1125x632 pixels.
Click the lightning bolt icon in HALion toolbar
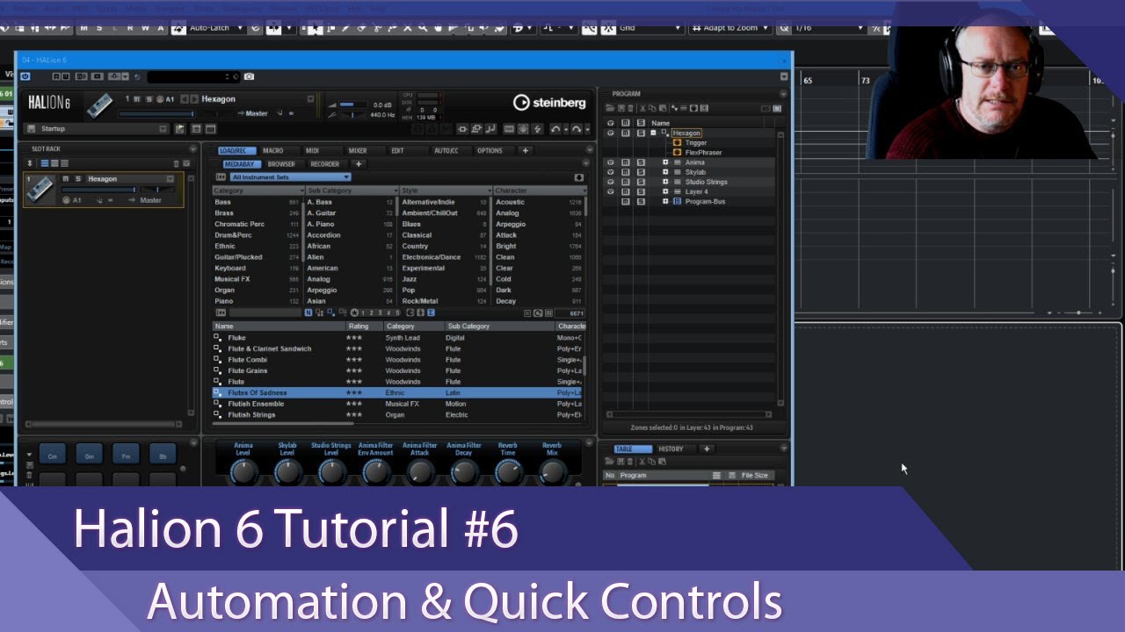click(x=537, y=129)
